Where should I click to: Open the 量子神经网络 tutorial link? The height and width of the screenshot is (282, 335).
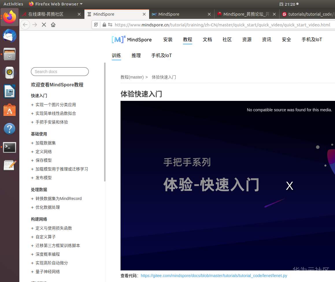click(48, 272)
